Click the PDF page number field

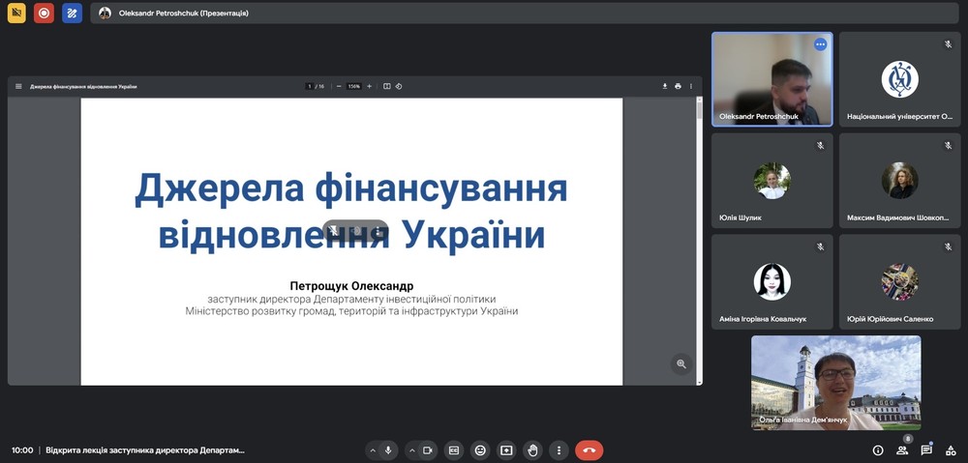click(x=310, y=86)
